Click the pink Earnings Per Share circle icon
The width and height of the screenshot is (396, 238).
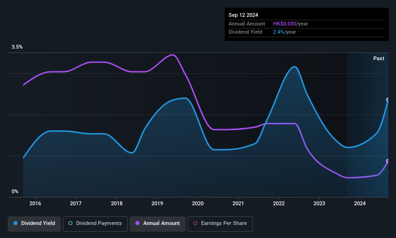click(195, 223)
